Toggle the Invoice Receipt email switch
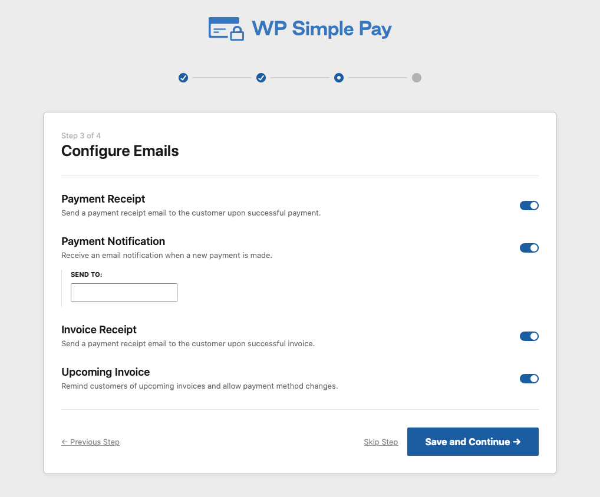600x497 pixels. 529,336
